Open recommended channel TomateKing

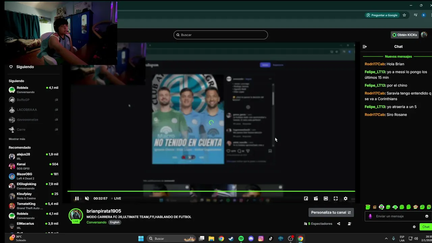coord(33,206)
